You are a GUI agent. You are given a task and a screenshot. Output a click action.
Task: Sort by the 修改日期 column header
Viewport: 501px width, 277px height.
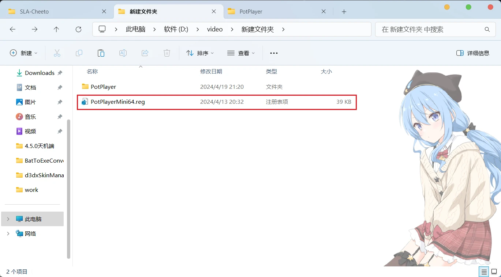pyautogui.click(x=211, y=72)
